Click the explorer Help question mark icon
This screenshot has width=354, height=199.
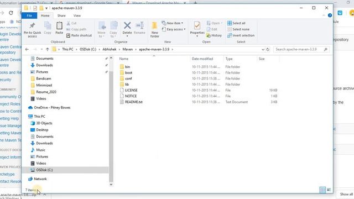click(330, 15)
